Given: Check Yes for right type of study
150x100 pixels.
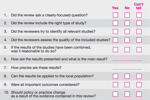Looking at the screenshot, I should (x=115, y=23).
